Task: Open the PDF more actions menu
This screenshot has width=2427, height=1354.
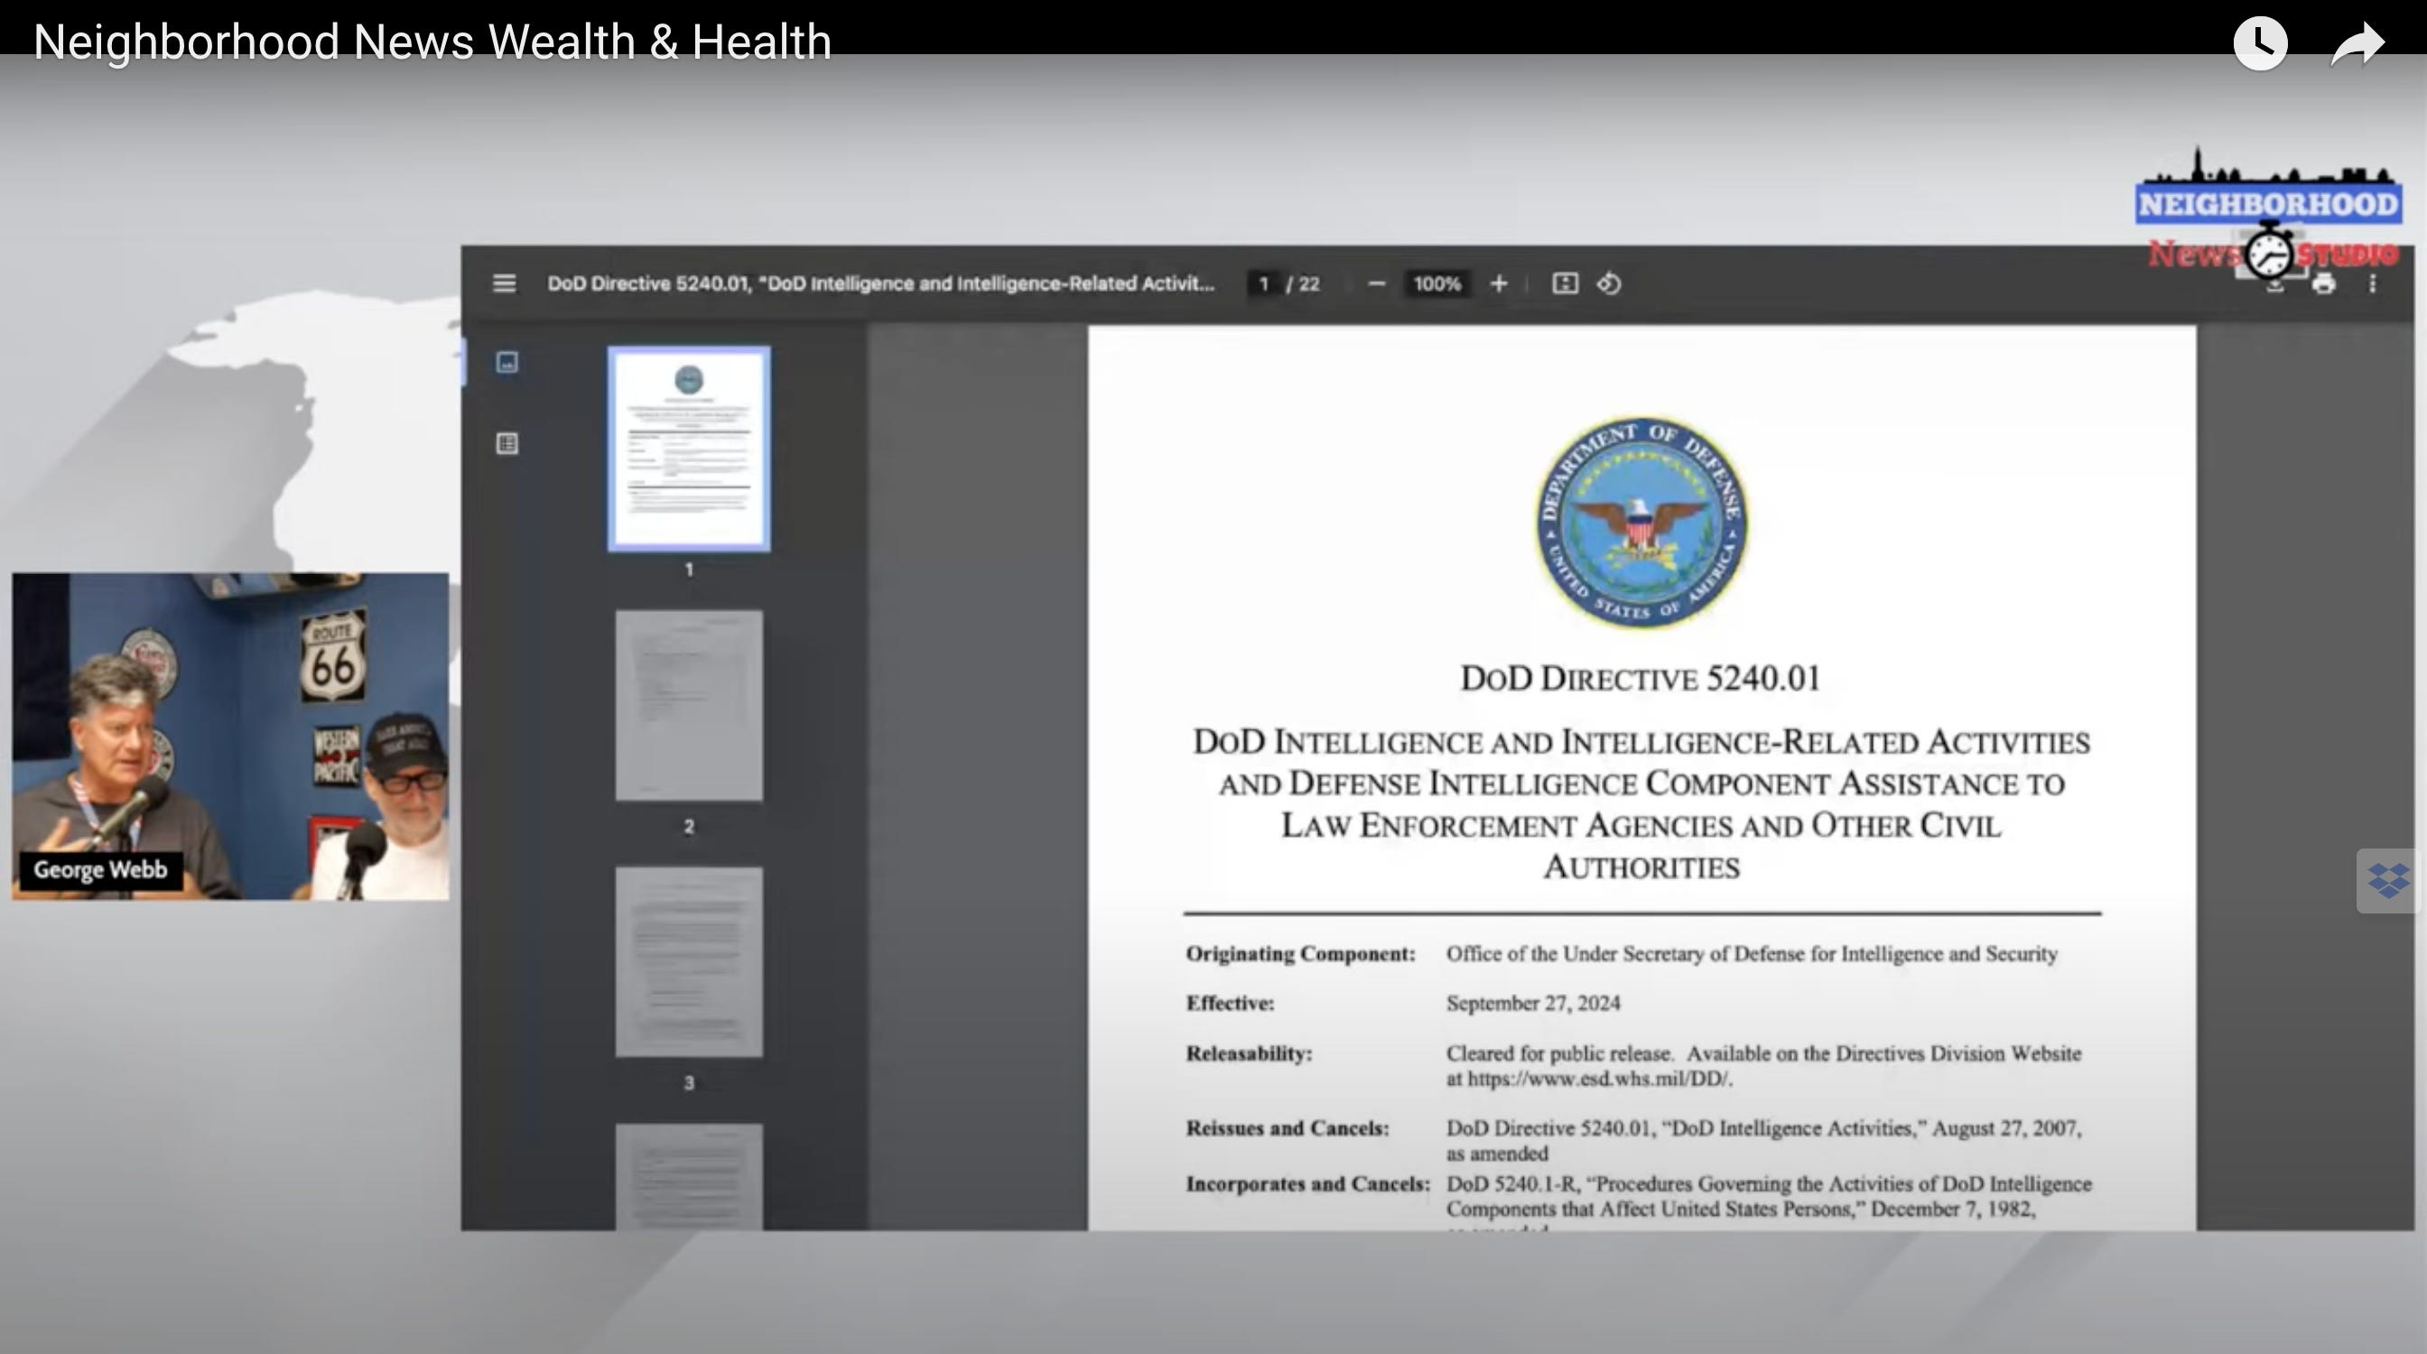Action: pos(2372,283)
